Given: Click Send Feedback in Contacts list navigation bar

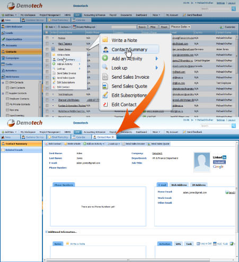Looking at the screenshot, I should pos(192,15).
